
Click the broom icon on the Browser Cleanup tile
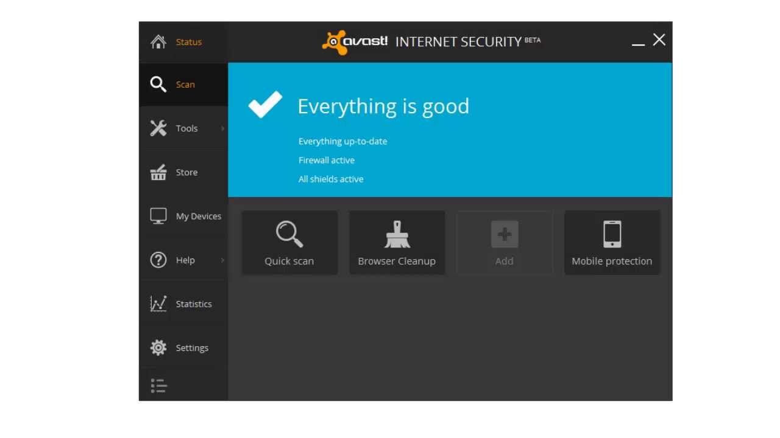pyautogui.click(x=397, y=234)
